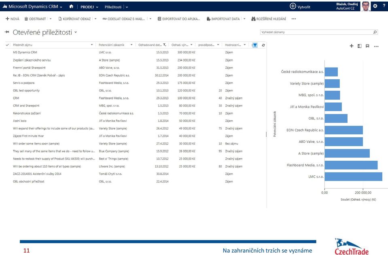Image resolution: width=388 pixels, height=255 pixels.
Task: Open Tomáš Chytil s.r.o. customer link
Action: 110,174
